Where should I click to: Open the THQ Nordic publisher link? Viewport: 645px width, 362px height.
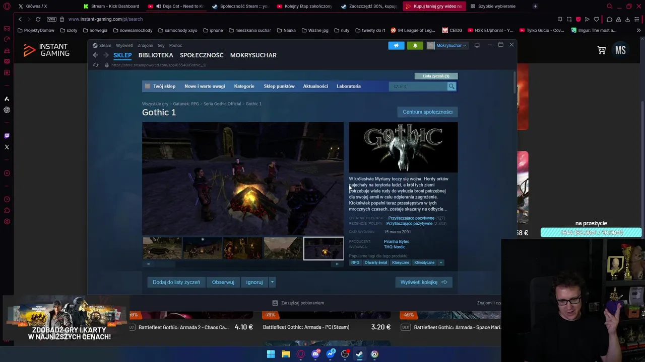pos(395,247)
